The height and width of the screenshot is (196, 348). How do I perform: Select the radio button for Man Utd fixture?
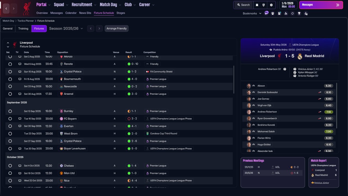point(10,173)
